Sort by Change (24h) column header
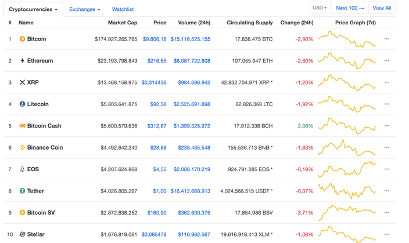The height and width of the screenshot is (243, 409). [296, 23]
